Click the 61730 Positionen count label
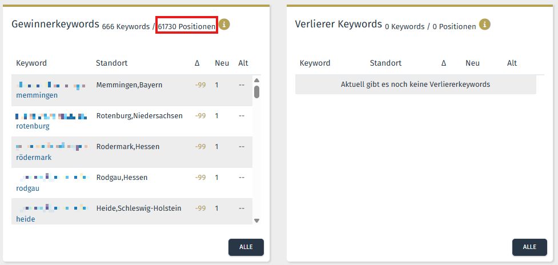Screen dimensions: 558x265 187,27
